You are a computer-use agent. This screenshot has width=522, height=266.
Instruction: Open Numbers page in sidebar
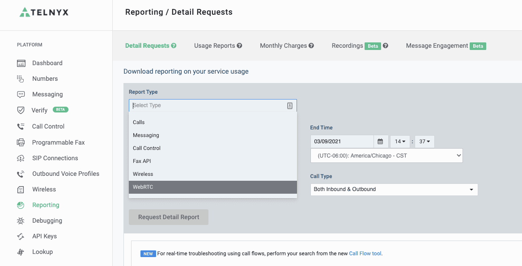[x=45, y=79]
